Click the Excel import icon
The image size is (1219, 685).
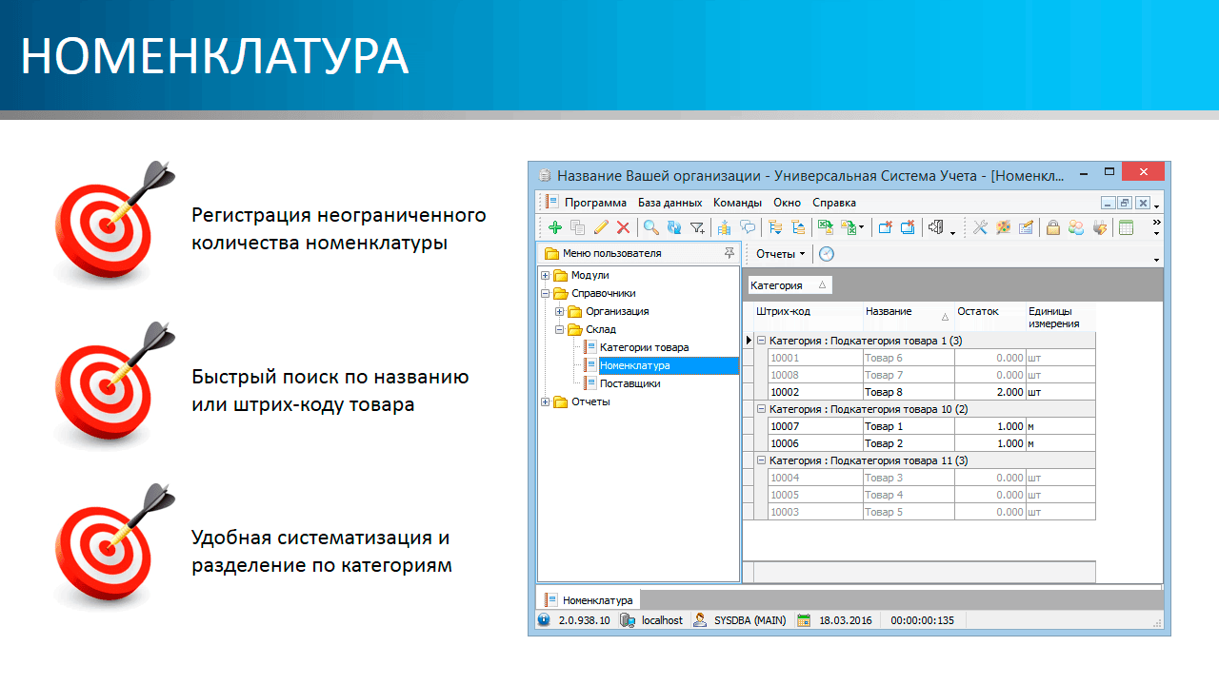[826, 227]
